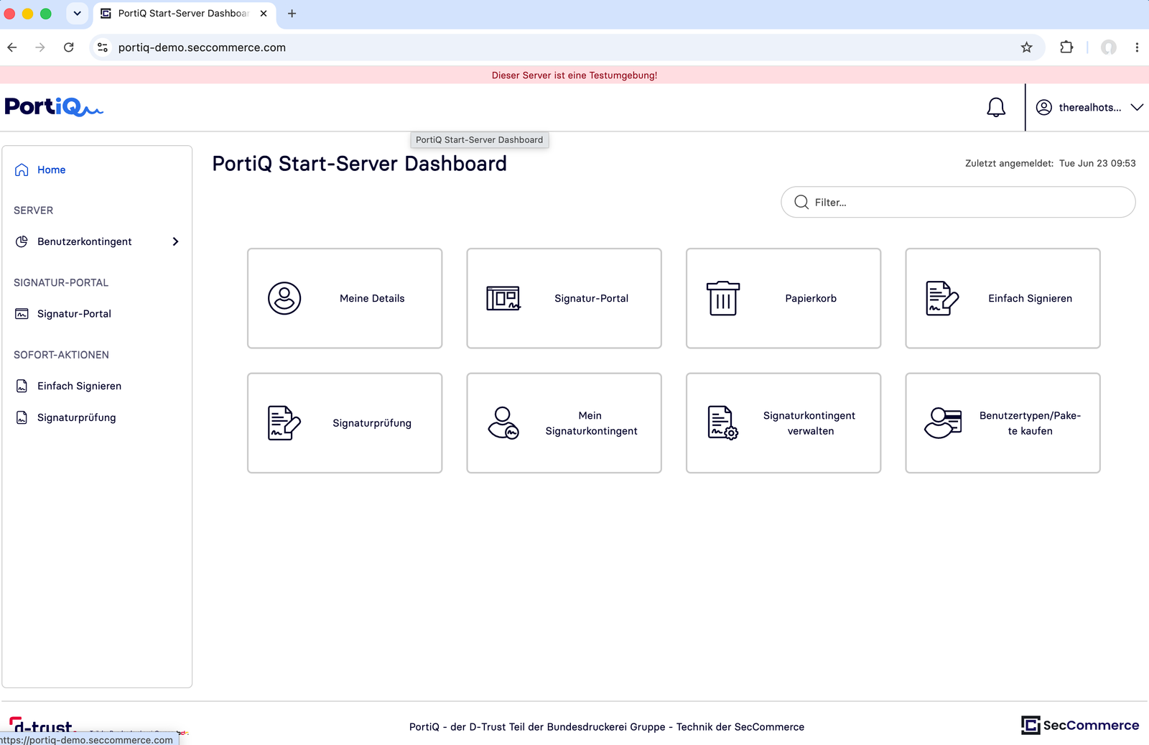
Task: Click the SERVER section heading
Action: 33,210
